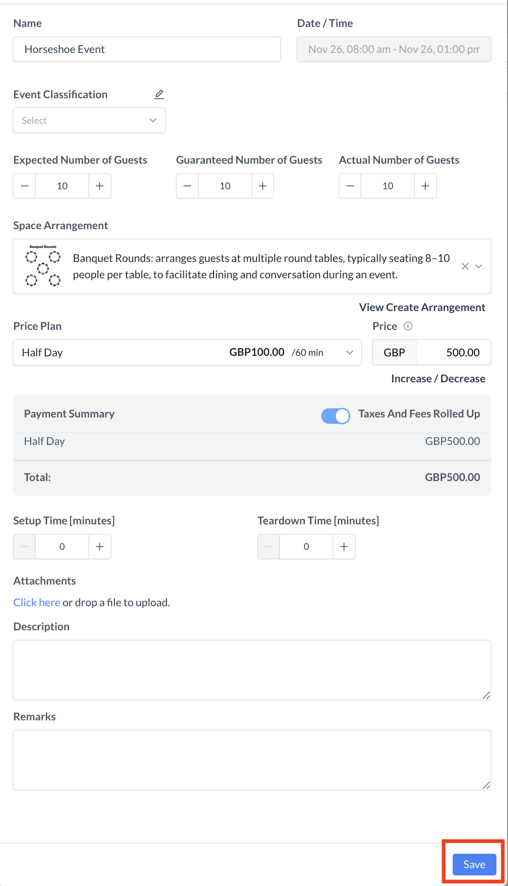
Task: Focus the Horseshoe Event name field
Action: [147, 49]
